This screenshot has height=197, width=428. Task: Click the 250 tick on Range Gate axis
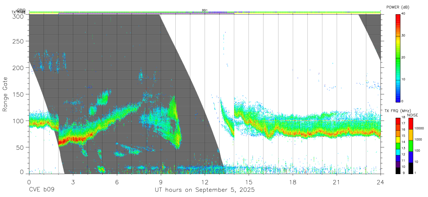click(x=18, y=41)
